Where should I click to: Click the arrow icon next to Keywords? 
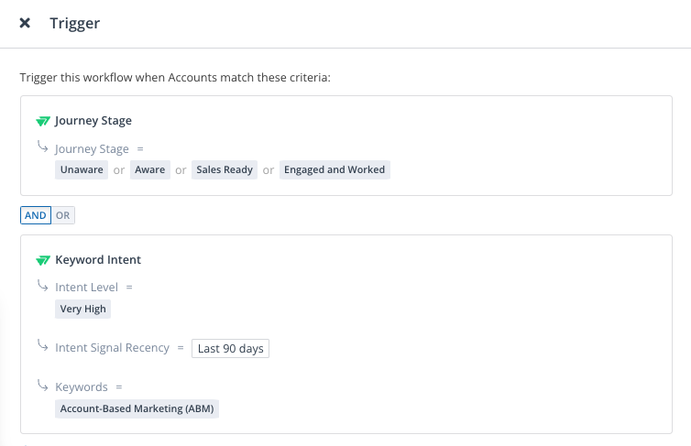point(43,386)
